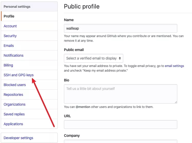This screenshot has height=143, width=192.
Task: Select Organizations in the sidebar
Action: tap(14, 104)
